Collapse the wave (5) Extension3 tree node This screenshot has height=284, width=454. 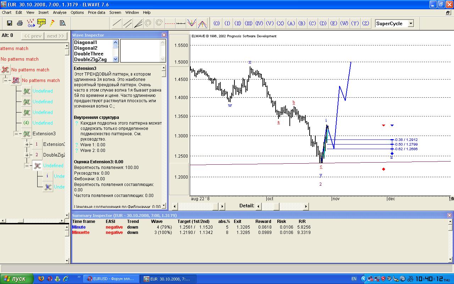click(x=16, y=134)
